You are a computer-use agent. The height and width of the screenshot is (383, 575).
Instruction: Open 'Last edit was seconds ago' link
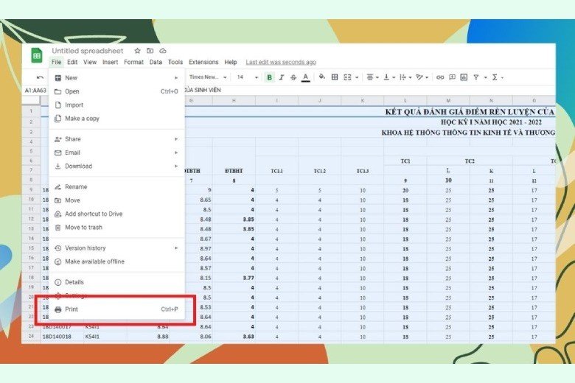[x=281, y=62]
